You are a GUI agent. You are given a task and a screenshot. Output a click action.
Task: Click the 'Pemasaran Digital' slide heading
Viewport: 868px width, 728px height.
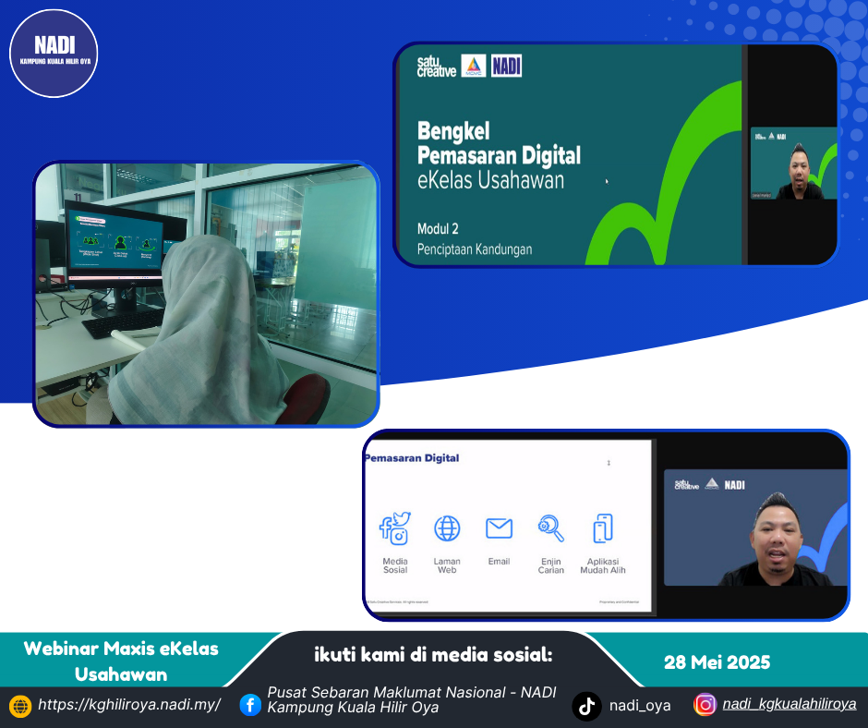[x=412, y=458]
